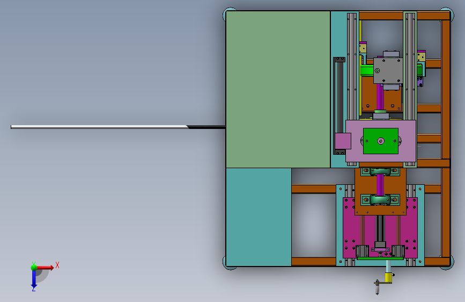Select the bright green square plate with center hole
This screenshot has width=465, height=302.
381,141
